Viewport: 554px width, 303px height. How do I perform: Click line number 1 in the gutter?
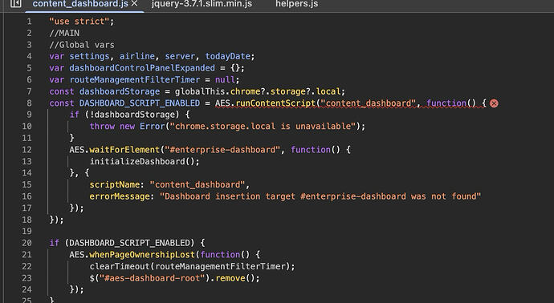30,22
